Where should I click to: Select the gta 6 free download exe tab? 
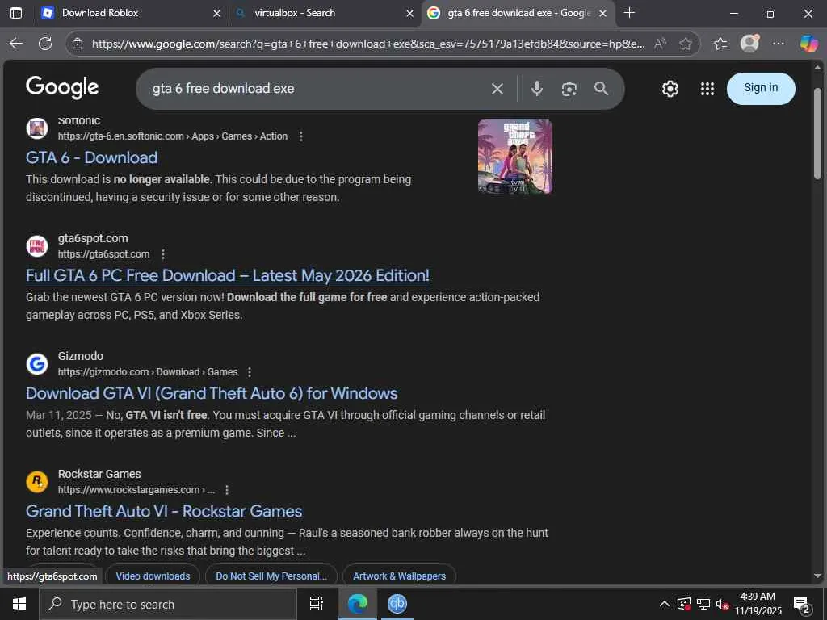(x=518, y=13)
